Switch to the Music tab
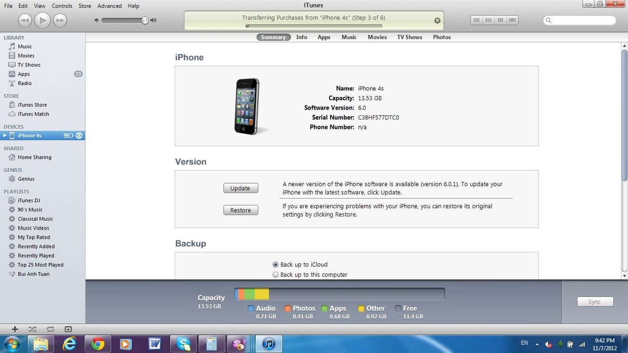 (349, 37)
